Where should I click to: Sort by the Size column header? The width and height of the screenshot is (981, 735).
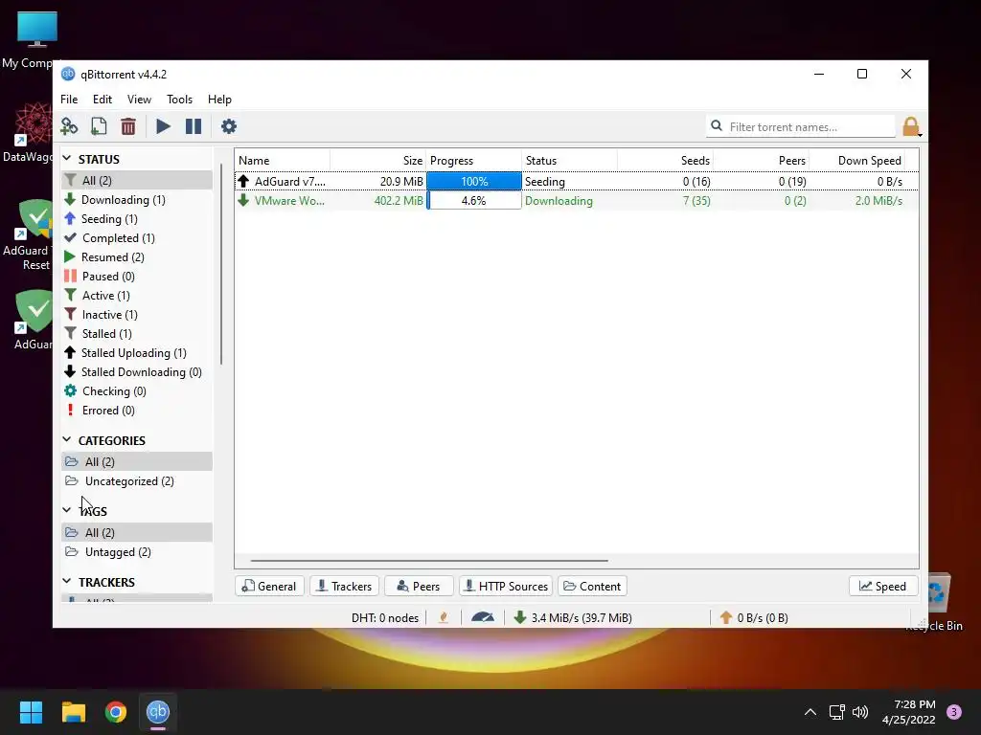tap(377, 161)
